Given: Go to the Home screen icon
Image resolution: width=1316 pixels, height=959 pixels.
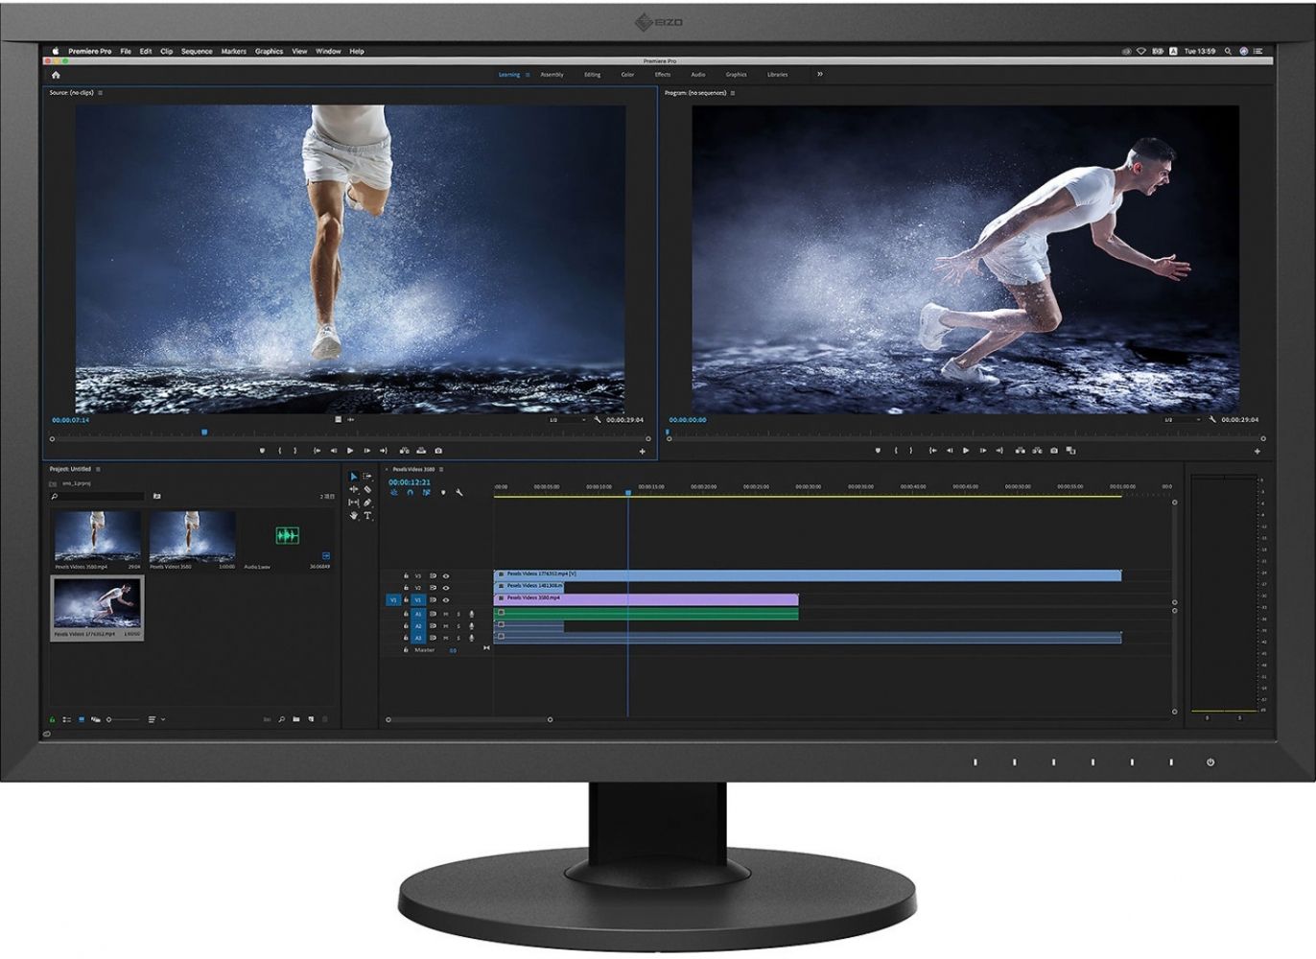Looking at the screenshot, I should (x=56, y=75).
